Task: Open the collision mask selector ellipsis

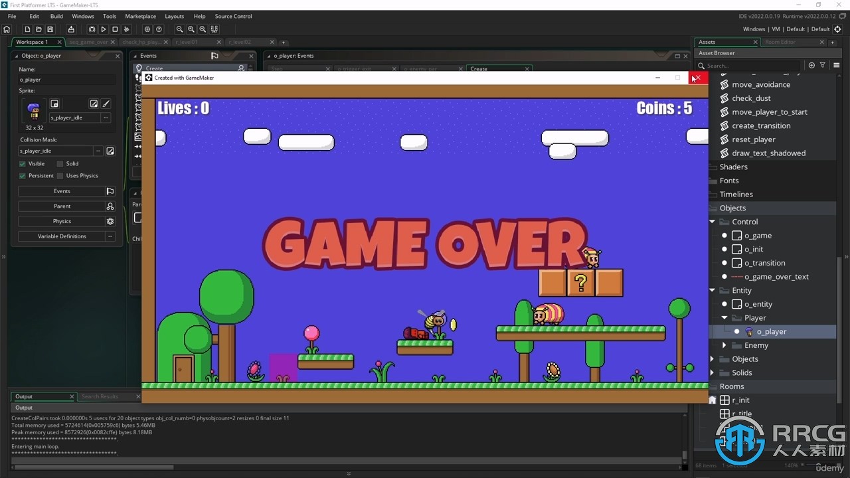Action: [x=98, y=151]
